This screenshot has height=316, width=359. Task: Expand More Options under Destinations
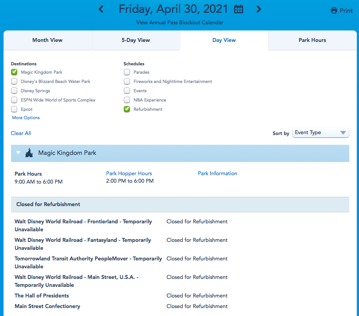[x=26, y=118]
